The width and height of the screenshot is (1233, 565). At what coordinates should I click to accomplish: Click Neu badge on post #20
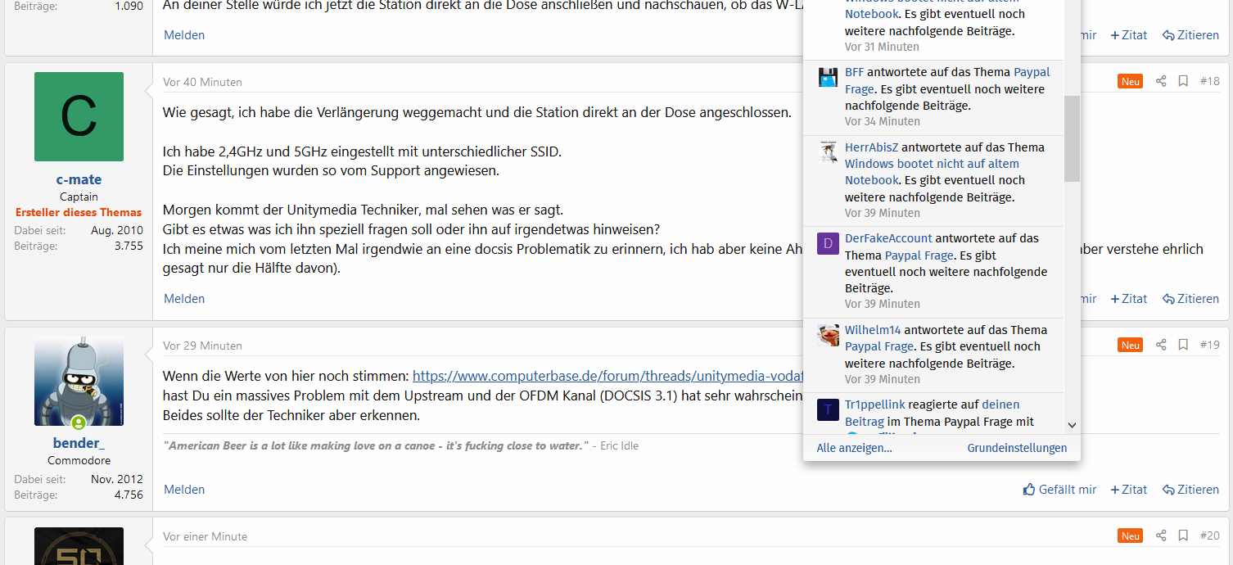1130,536
